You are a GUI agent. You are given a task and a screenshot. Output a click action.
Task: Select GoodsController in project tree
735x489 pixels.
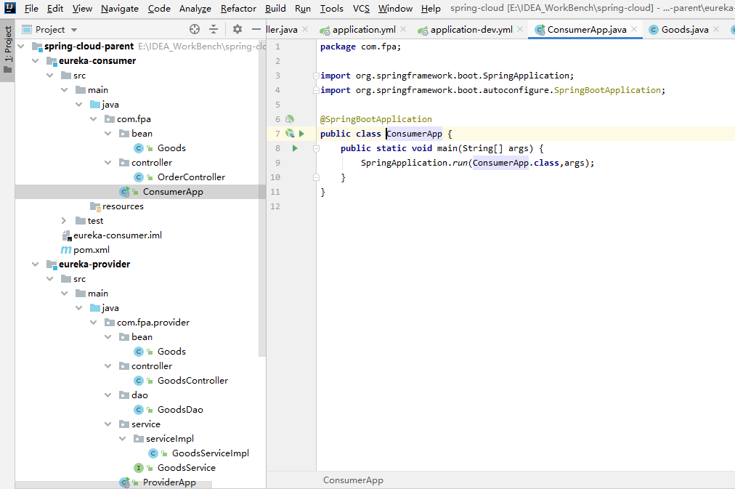192,381
